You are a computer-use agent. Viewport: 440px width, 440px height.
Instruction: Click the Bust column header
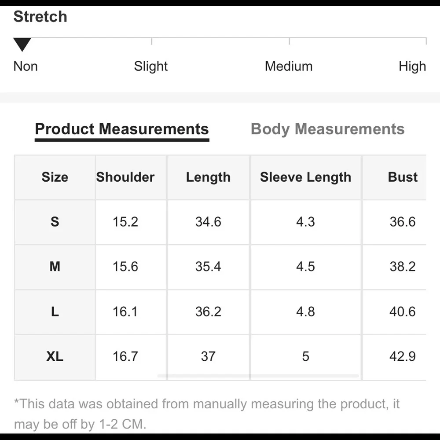click(403, 177)
